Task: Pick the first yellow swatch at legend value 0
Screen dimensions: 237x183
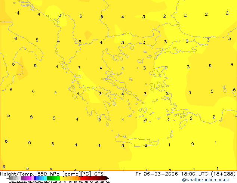Action: tap(61, 178)
